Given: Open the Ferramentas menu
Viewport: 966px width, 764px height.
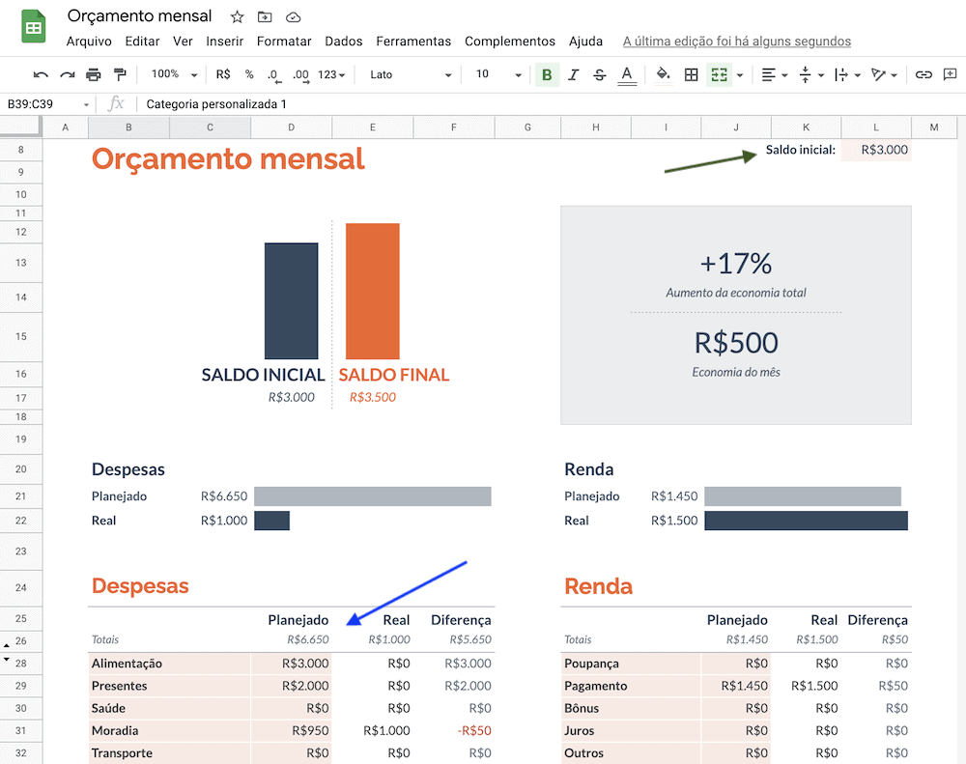Looking at the screenshot, I should [413, 42].
